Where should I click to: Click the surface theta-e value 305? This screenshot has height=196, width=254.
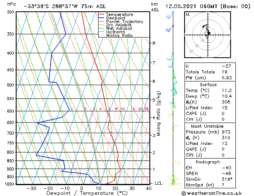coord(226,102)
